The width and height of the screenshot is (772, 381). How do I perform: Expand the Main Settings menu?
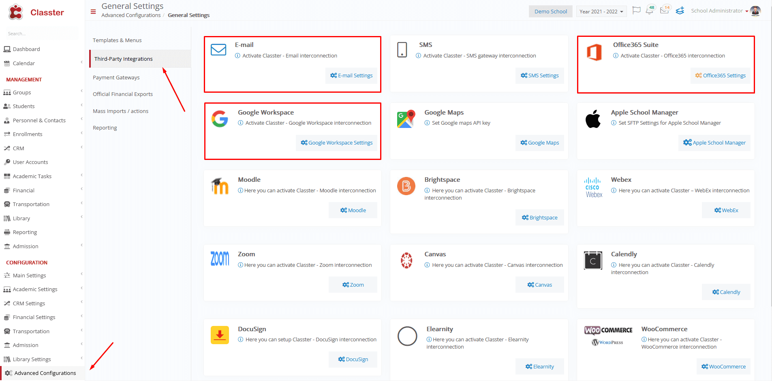click(x=42, y=275)
